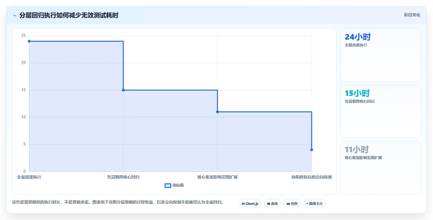The width and height of the screenshot is (433, 220).
Task: Click y-axis tick label 10
Action: 23,117
